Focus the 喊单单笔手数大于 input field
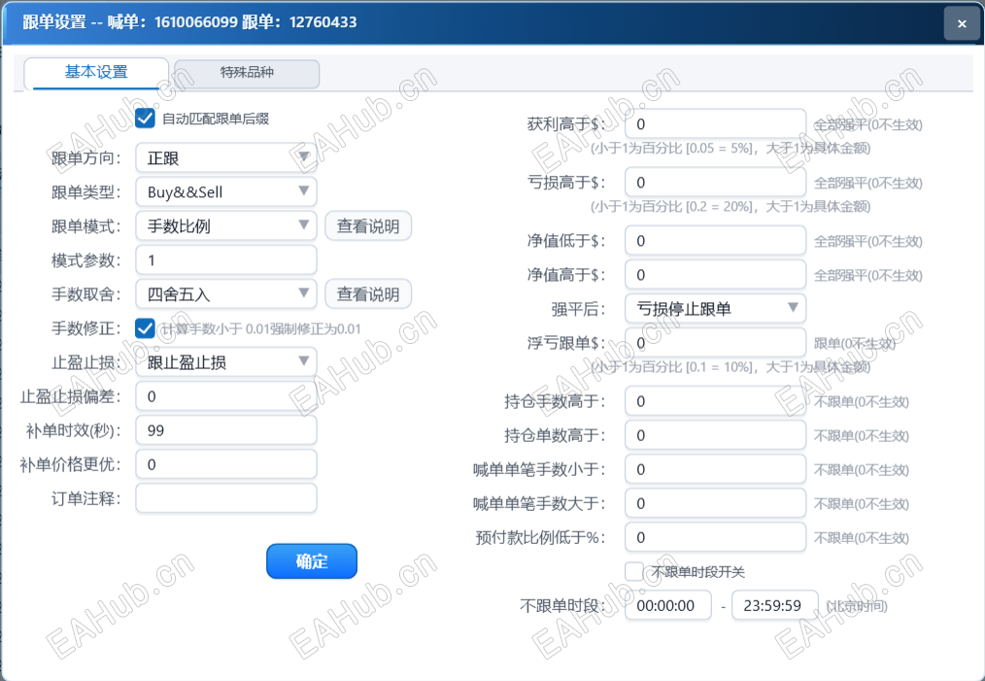 click(716, 503)
